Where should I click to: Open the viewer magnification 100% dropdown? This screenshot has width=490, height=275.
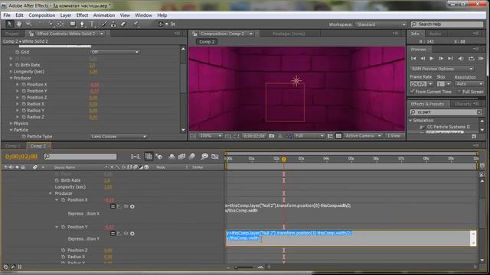(210, 136)
